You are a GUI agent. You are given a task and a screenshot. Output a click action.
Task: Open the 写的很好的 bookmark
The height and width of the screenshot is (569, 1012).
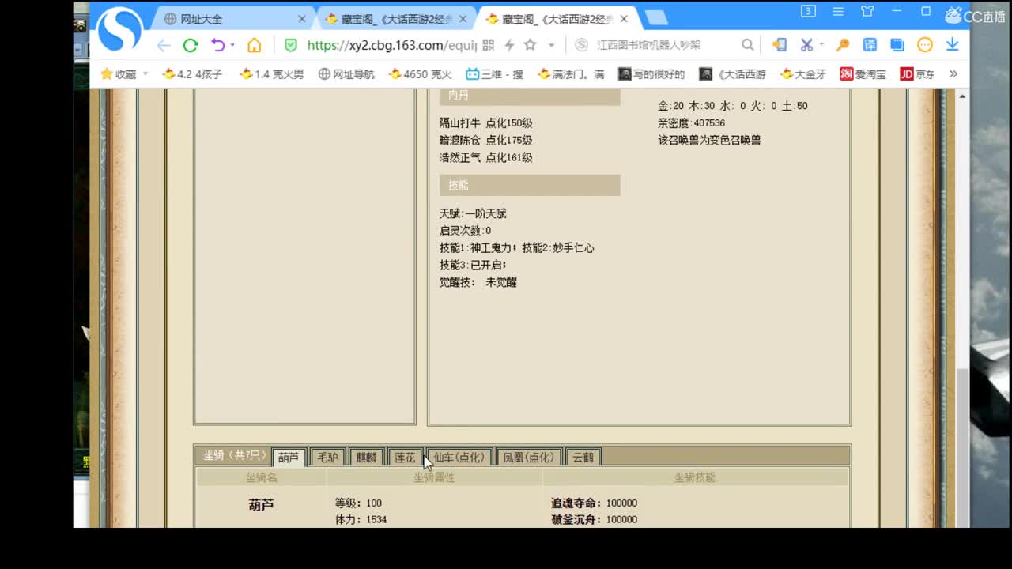(651, 74)
